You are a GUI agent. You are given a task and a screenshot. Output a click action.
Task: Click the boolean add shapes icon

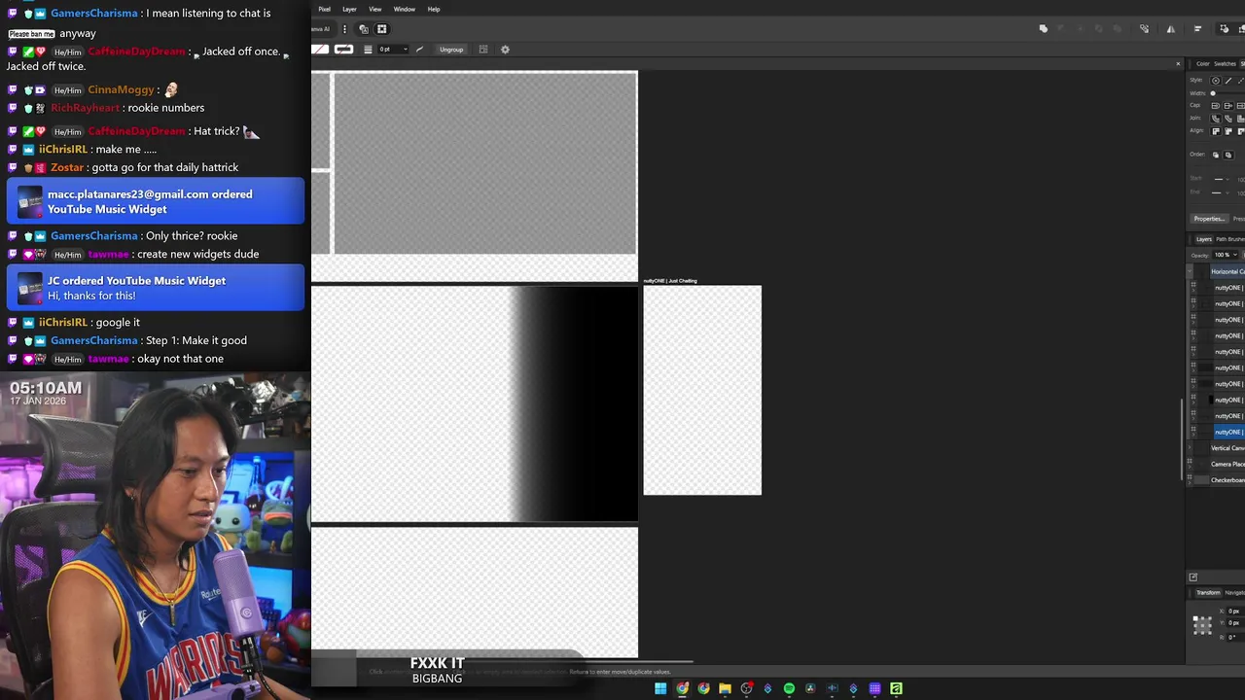(1044, 29)
